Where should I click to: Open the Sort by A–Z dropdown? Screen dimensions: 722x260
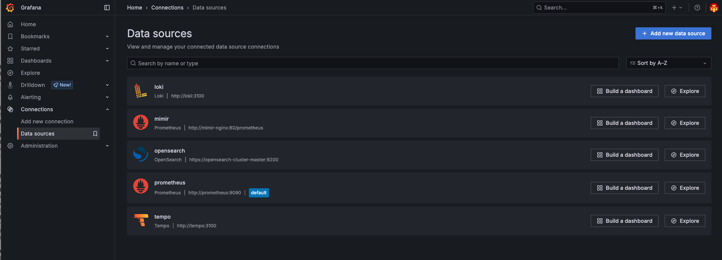(x=669, y=63)
